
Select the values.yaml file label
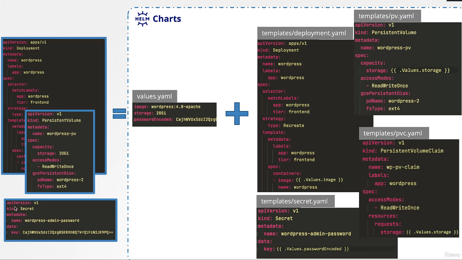coord(154,96)
